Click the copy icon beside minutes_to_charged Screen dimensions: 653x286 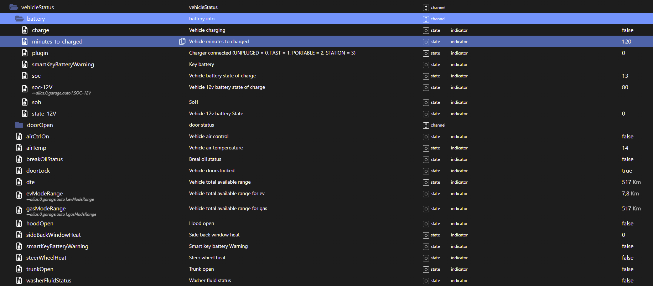tap(182, 41)
